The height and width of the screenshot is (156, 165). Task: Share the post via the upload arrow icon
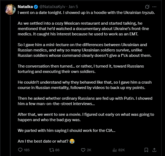(155, 150)
